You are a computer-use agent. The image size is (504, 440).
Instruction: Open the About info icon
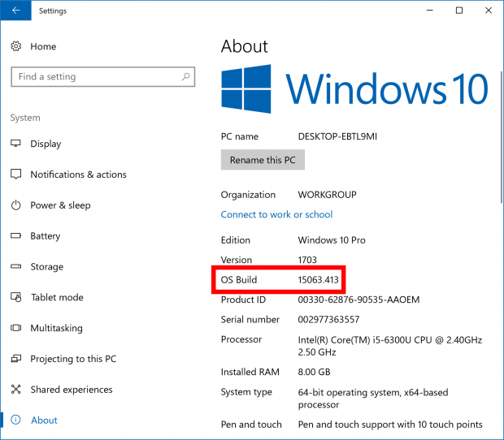[15, 421]
